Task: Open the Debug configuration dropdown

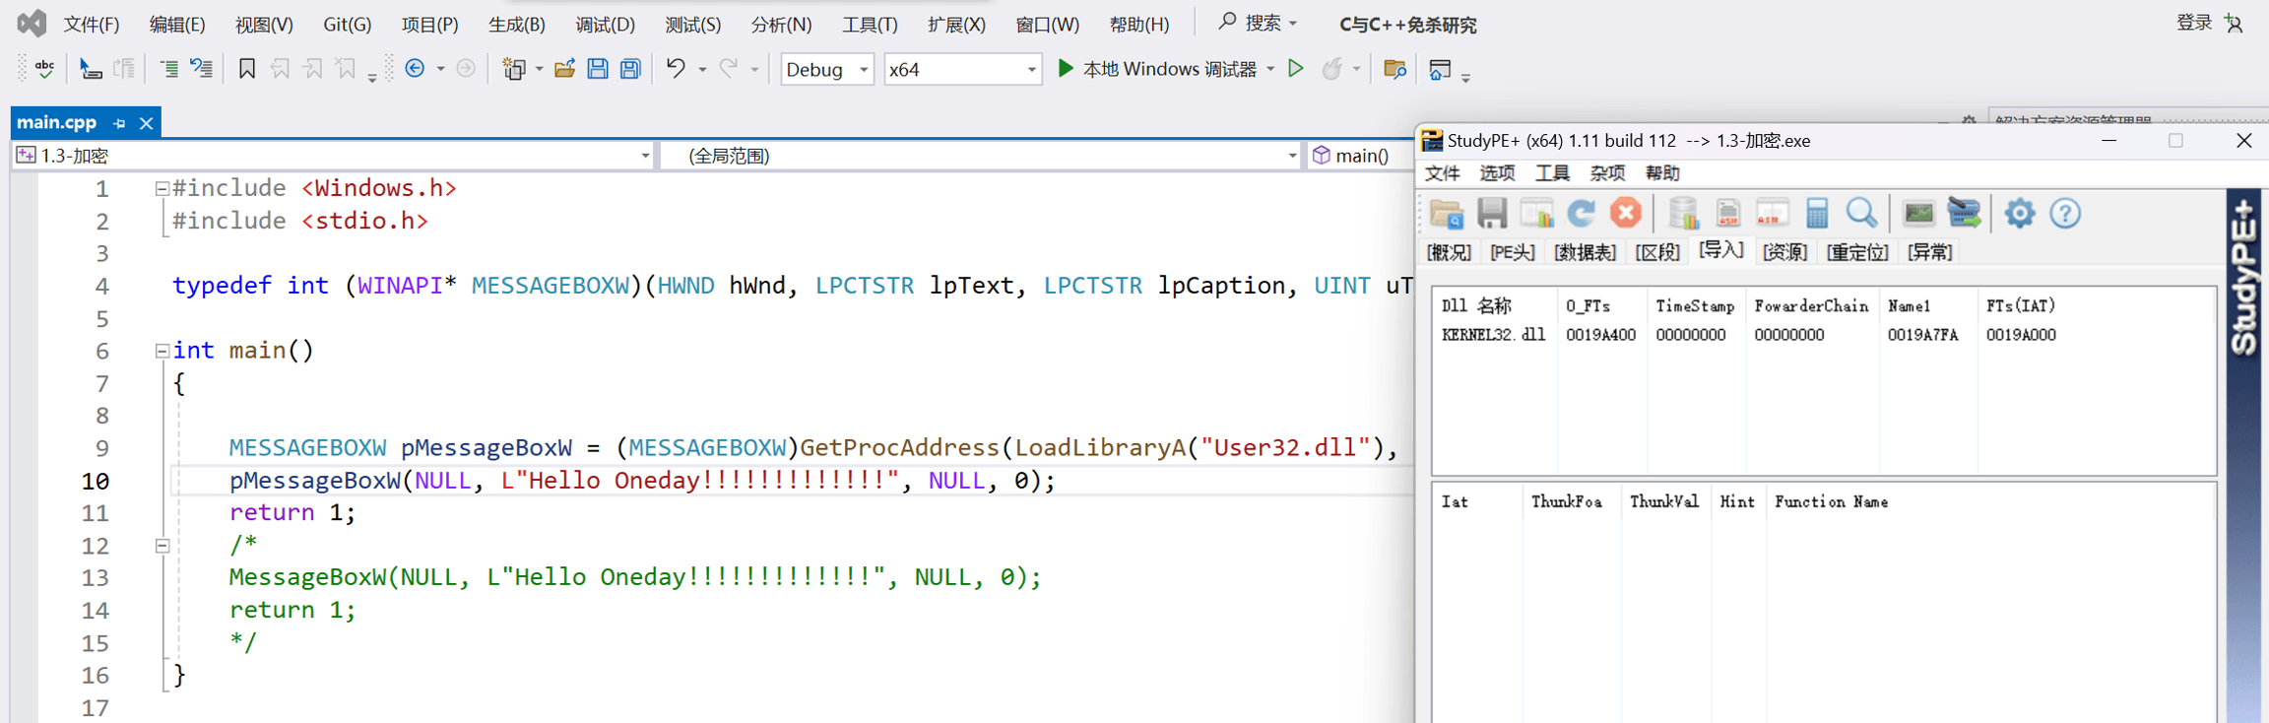Action: [x=863, y=70]
